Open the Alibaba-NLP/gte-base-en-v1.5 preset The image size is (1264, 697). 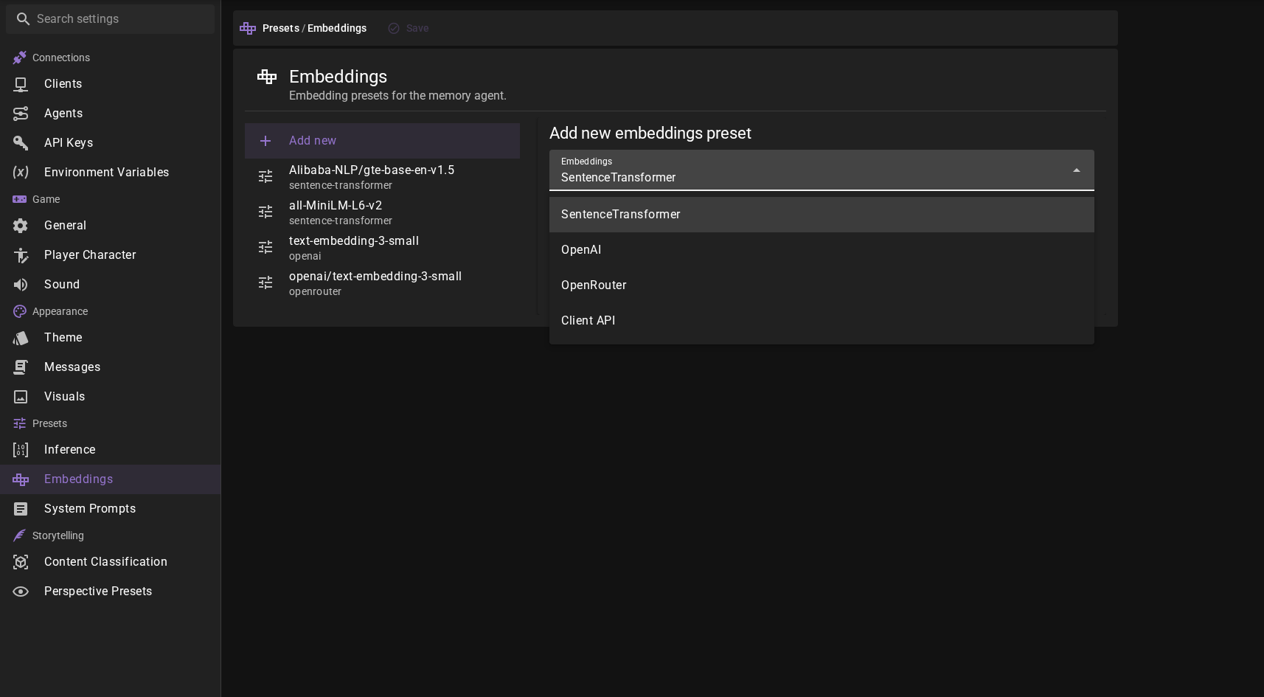point(382,176)
